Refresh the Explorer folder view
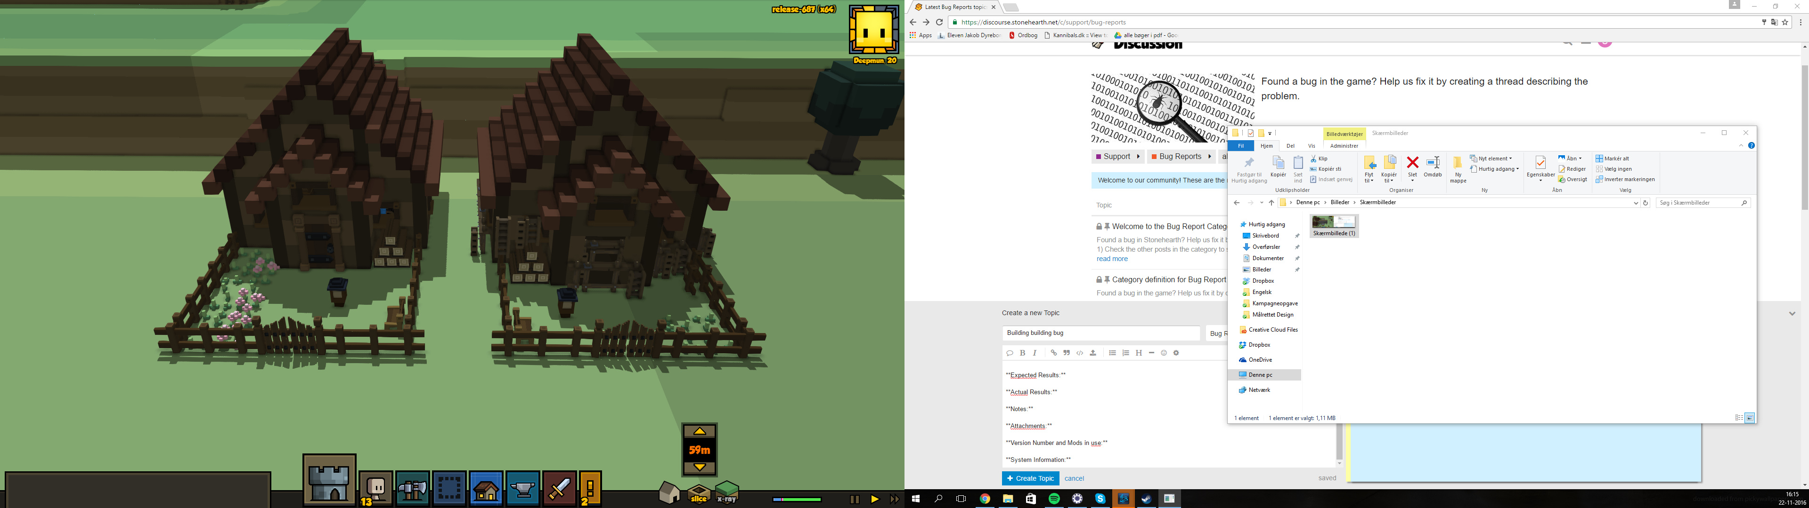 1646,203
